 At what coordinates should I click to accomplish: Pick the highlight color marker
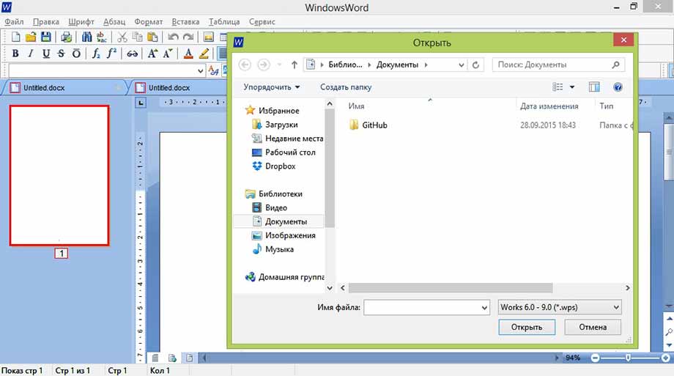click(x=204, y=54)
